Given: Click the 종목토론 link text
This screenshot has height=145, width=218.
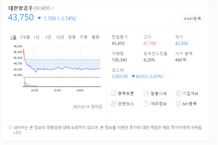Looking at the screenshot, I should [126, 93].
